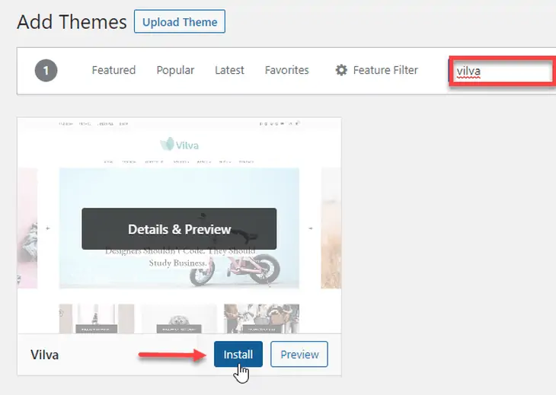The image size is (556, 395).
Task: Click the Vilva theme name text
Action: 44,355
